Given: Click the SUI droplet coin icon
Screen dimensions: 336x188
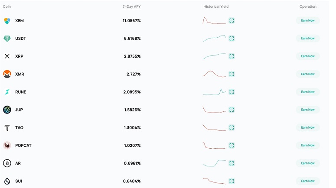Looking at the screenshot, I should coord(7,181).
